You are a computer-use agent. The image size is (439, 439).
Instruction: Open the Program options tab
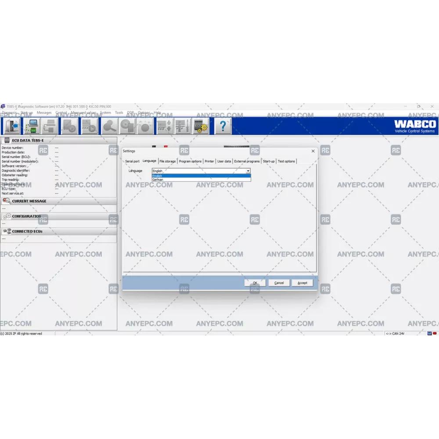[190, 161]
